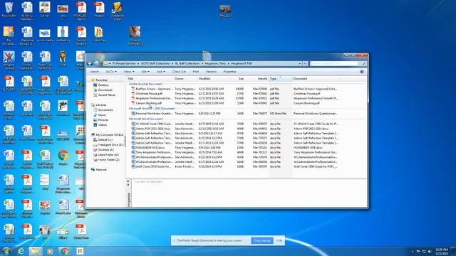
Task: Open the Recycle Bin desktop icon
Action: pos(9,9)
